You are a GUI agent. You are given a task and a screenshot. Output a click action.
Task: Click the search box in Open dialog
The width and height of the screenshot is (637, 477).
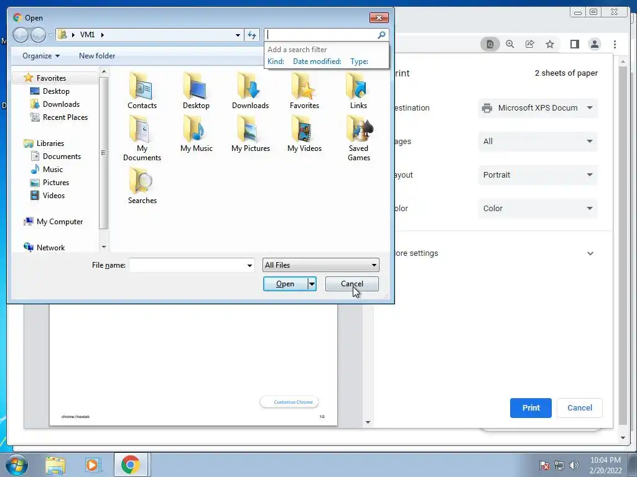321,35
